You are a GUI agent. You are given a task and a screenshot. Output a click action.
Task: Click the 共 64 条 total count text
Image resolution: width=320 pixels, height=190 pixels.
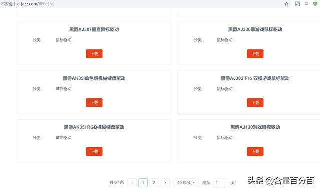click(x=117, y=182)
